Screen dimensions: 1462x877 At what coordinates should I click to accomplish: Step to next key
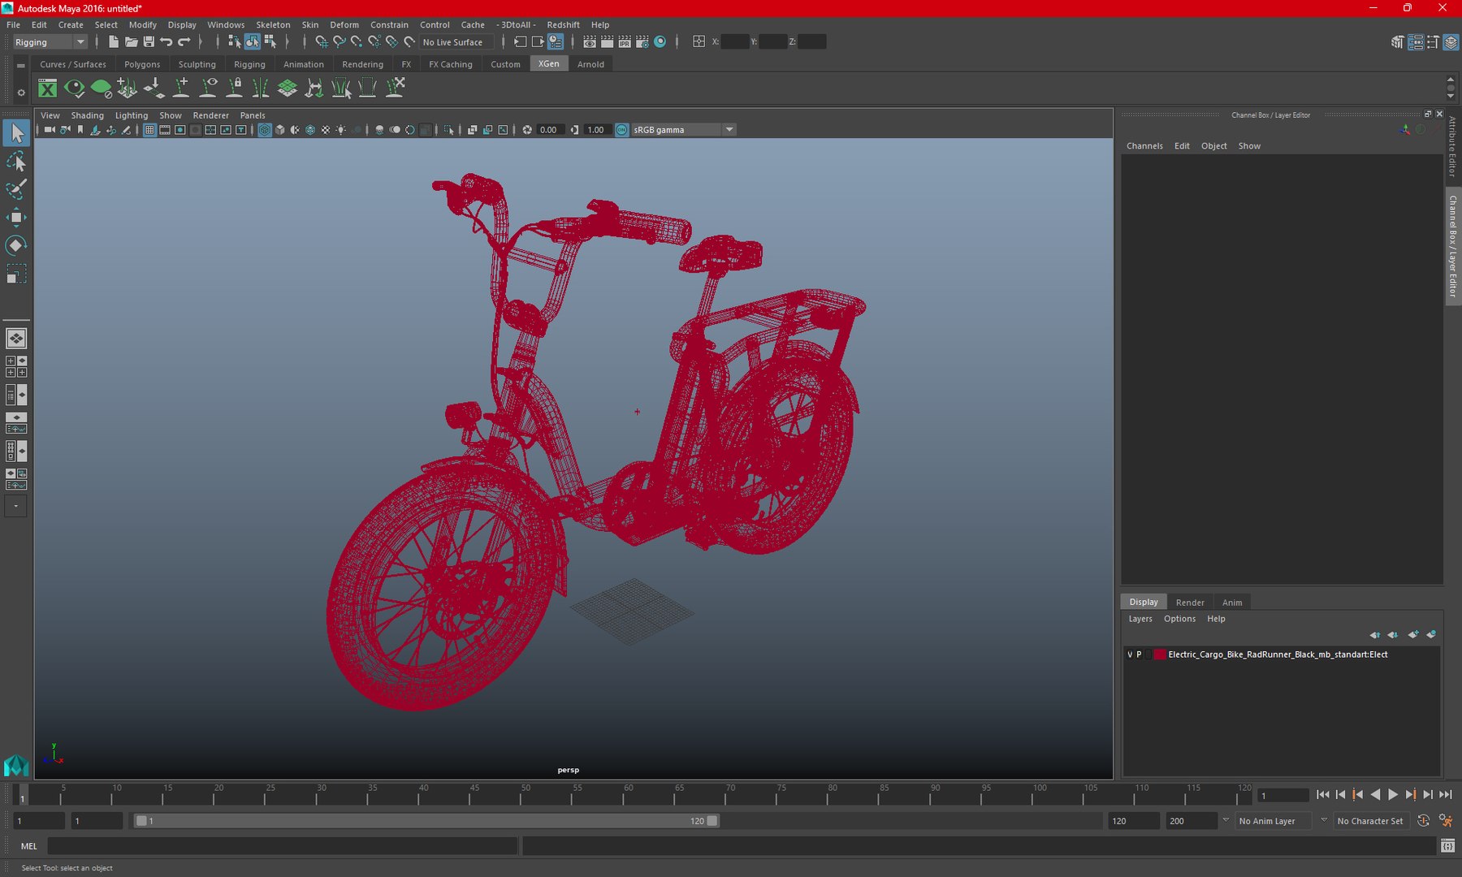1411,795
